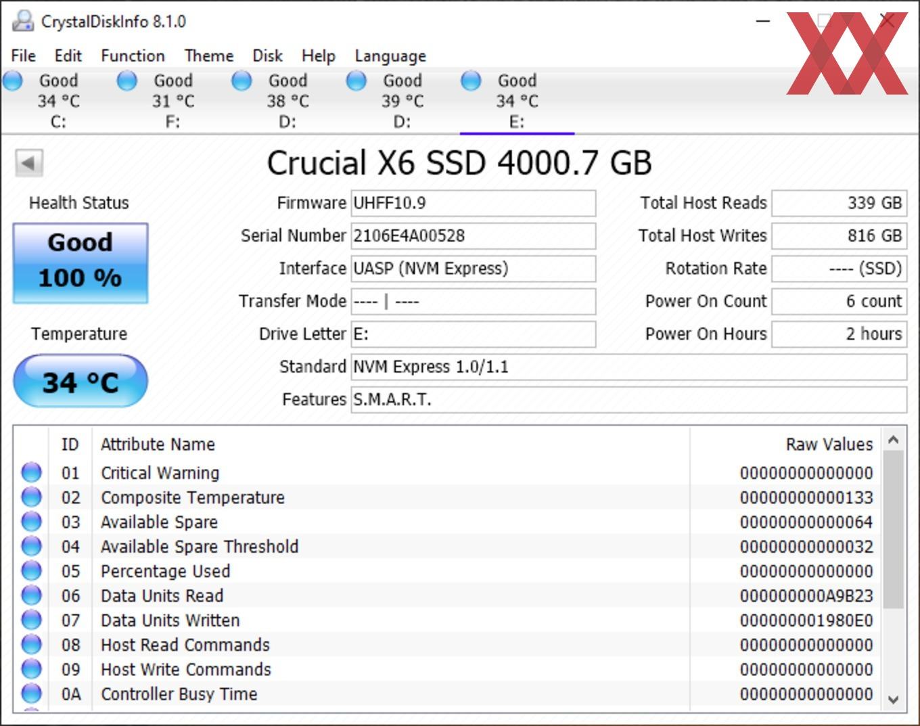Click the 34 °C temperature button
The height and width of the screenshot is (726, 920).
tap(80, 382)
